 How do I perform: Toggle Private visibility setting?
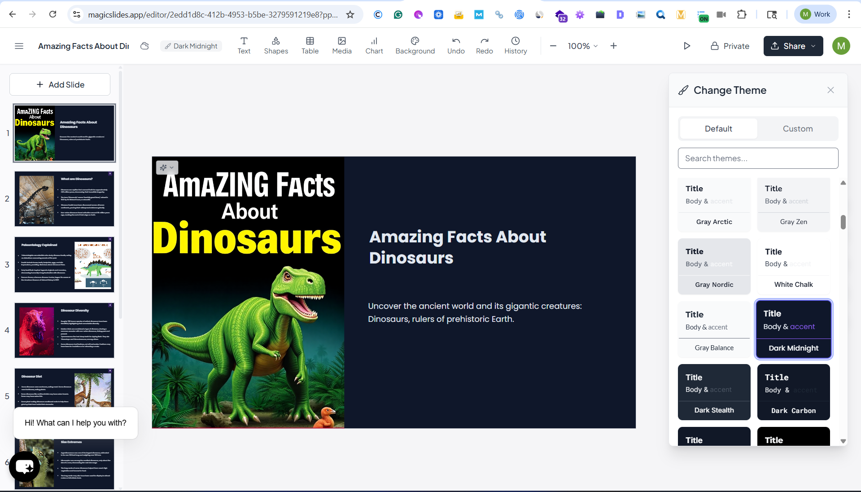pos(730,46)
